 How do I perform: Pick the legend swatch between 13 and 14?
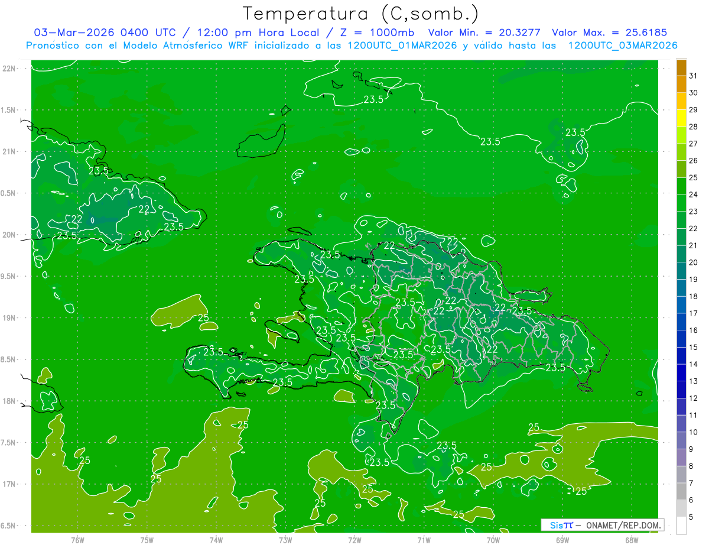tap(681, 373)
